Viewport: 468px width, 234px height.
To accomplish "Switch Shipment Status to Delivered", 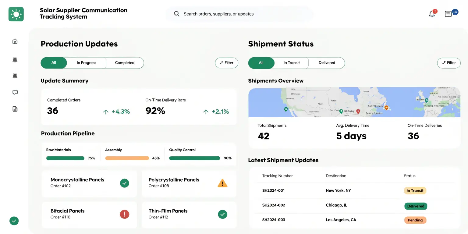I will pos(327,63).
